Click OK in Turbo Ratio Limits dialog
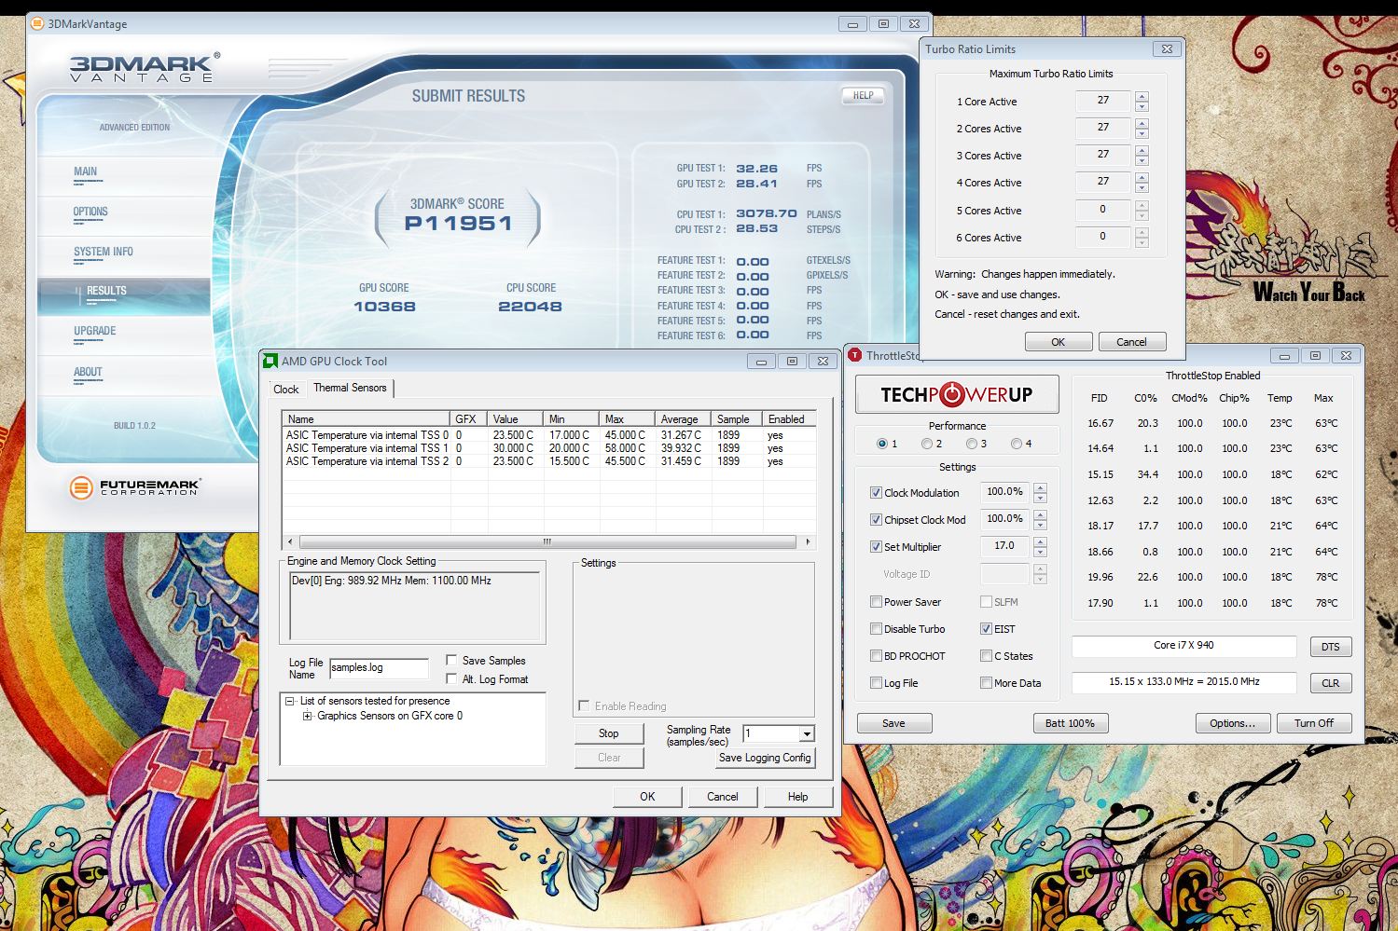The height and width of the screenshot is (931, 1398). tap(1058, 342)
